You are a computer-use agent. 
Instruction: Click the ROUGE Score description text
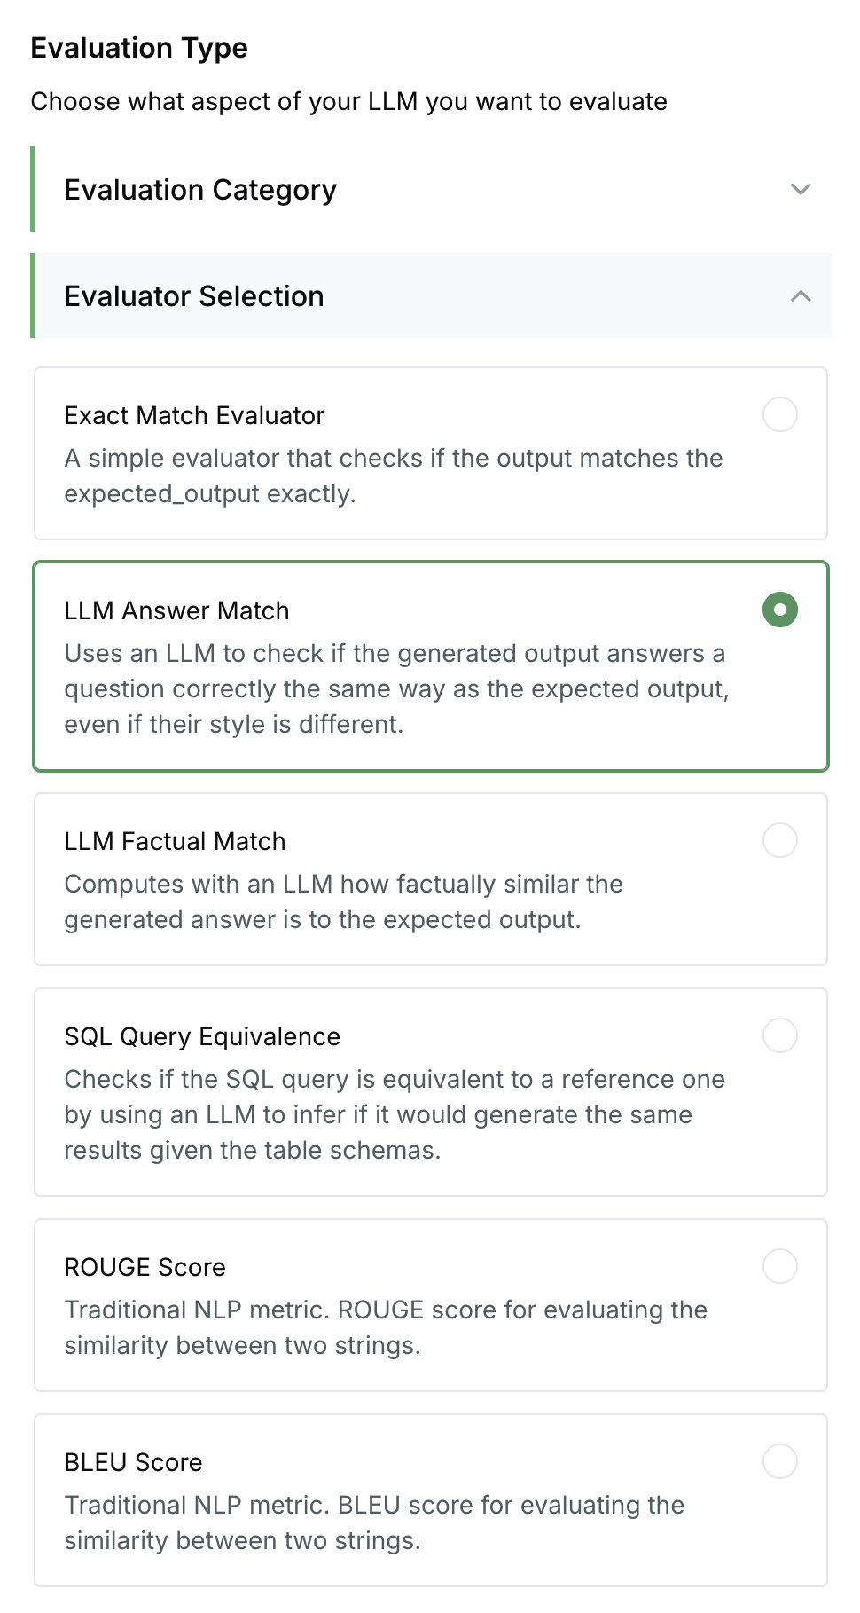click(x=385, y=1327)
